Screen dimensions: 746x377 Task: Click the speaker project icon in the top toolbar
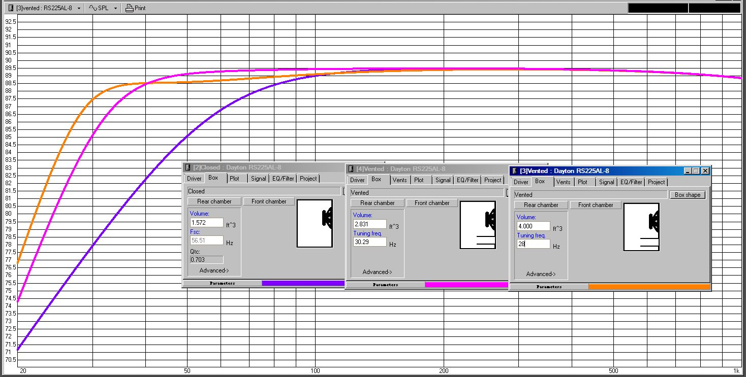coord(12,8)
